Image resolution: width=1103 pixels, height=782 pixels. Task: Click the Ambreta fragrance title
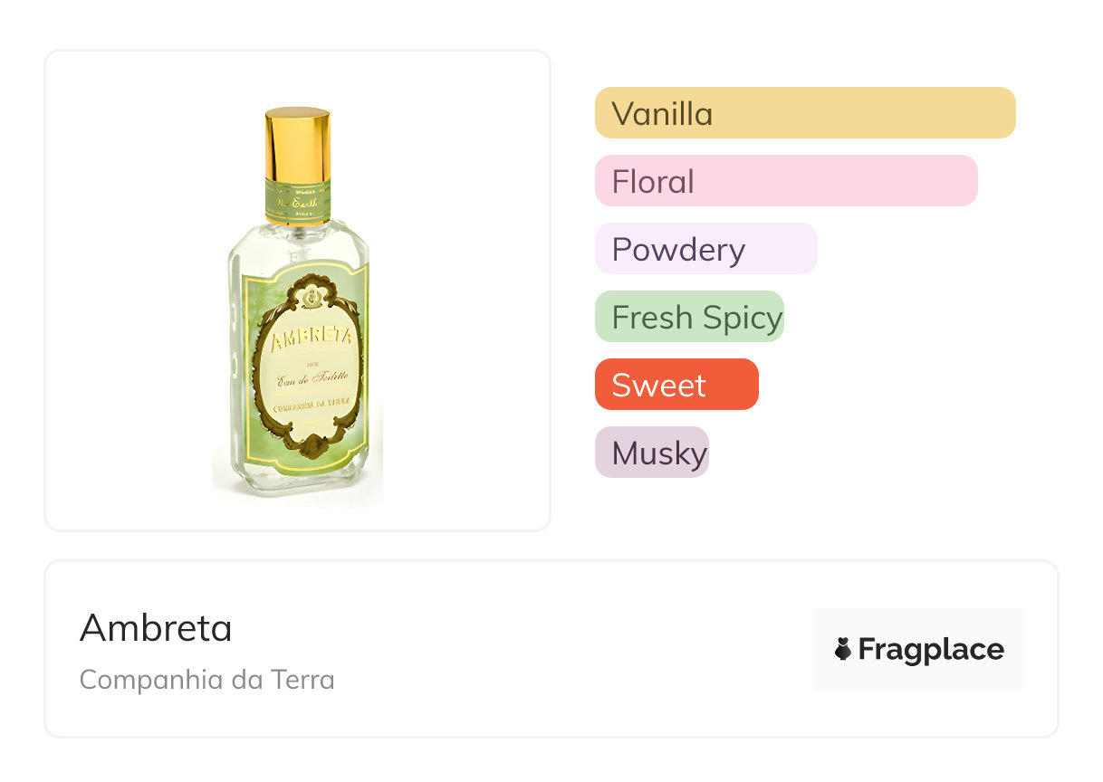[156, 627]
